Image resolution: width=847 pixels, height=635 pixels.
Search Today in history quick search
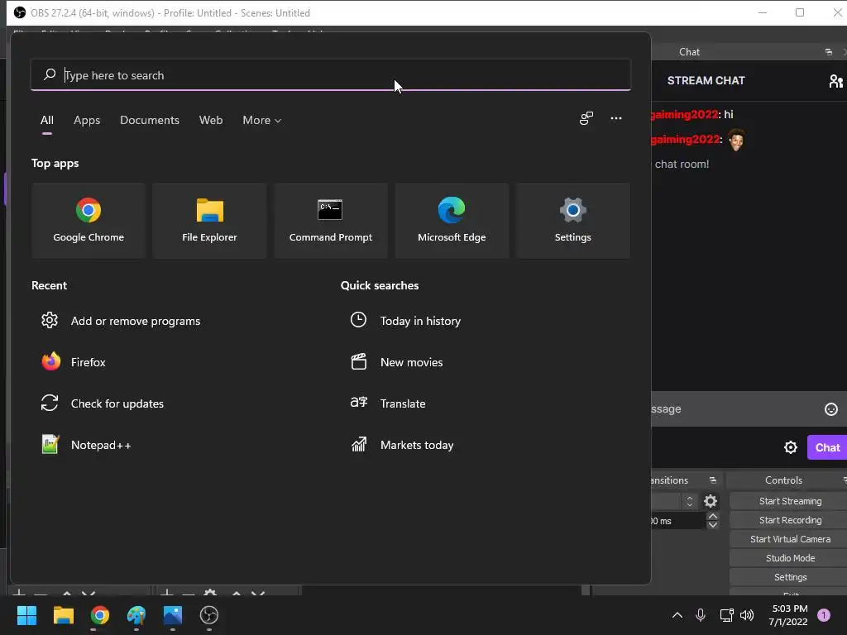[405, 321]
